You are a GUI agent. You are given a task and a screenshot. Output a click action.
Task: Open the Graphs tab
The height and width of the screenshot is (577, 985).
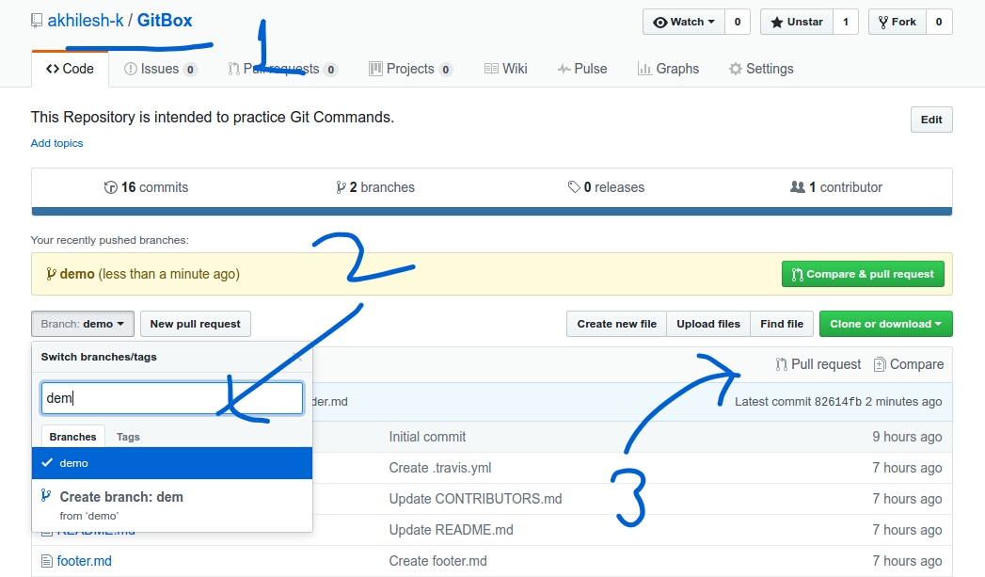point(668,69)
